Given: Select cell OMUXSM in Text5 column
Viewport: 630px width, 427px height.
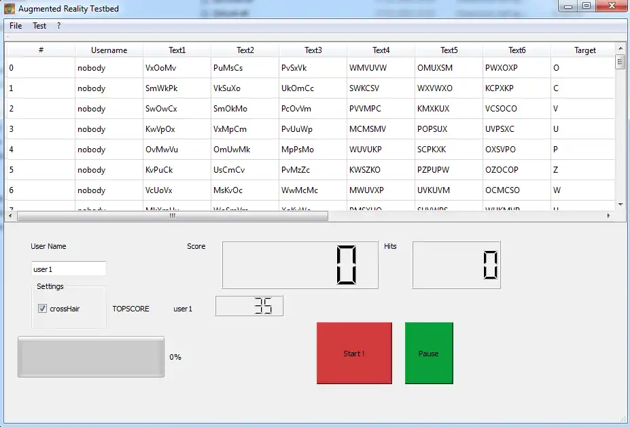Looking at the screenshot, I should pos(449,67).
